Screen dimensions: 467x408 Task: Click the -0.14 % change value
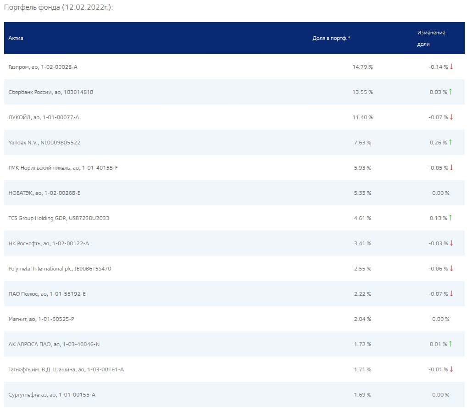pos(438,67)
